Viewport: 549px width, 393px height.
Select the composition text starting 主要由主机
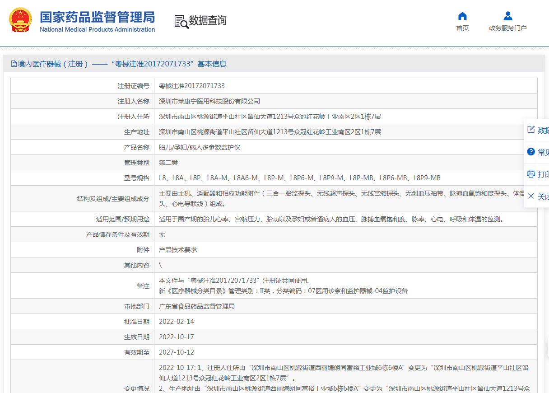(x=342, y=198)
